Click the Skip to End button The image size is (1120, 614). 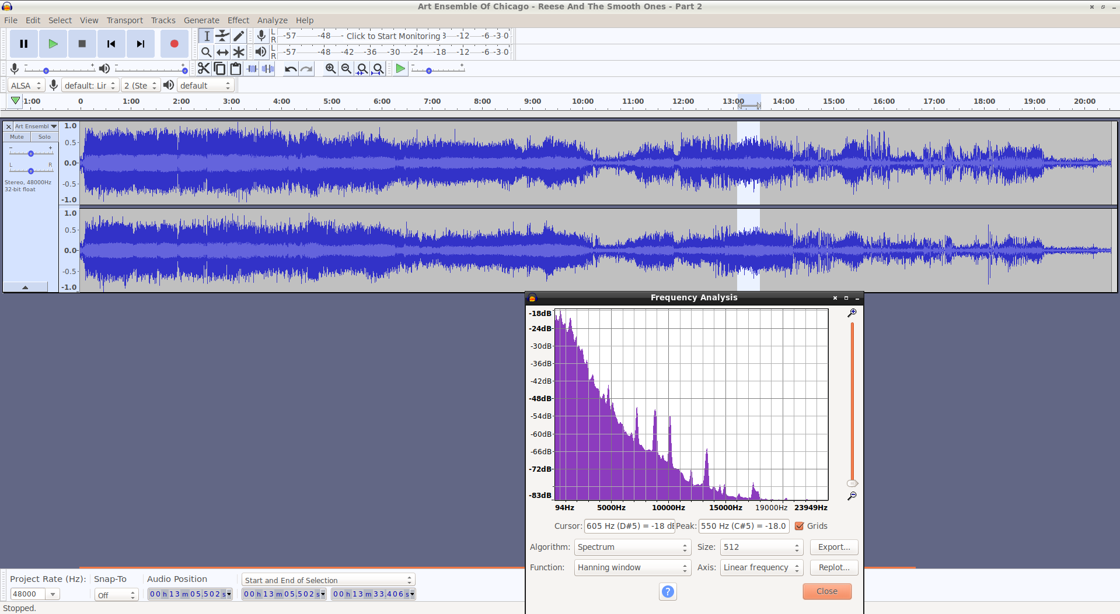[140, 44]
